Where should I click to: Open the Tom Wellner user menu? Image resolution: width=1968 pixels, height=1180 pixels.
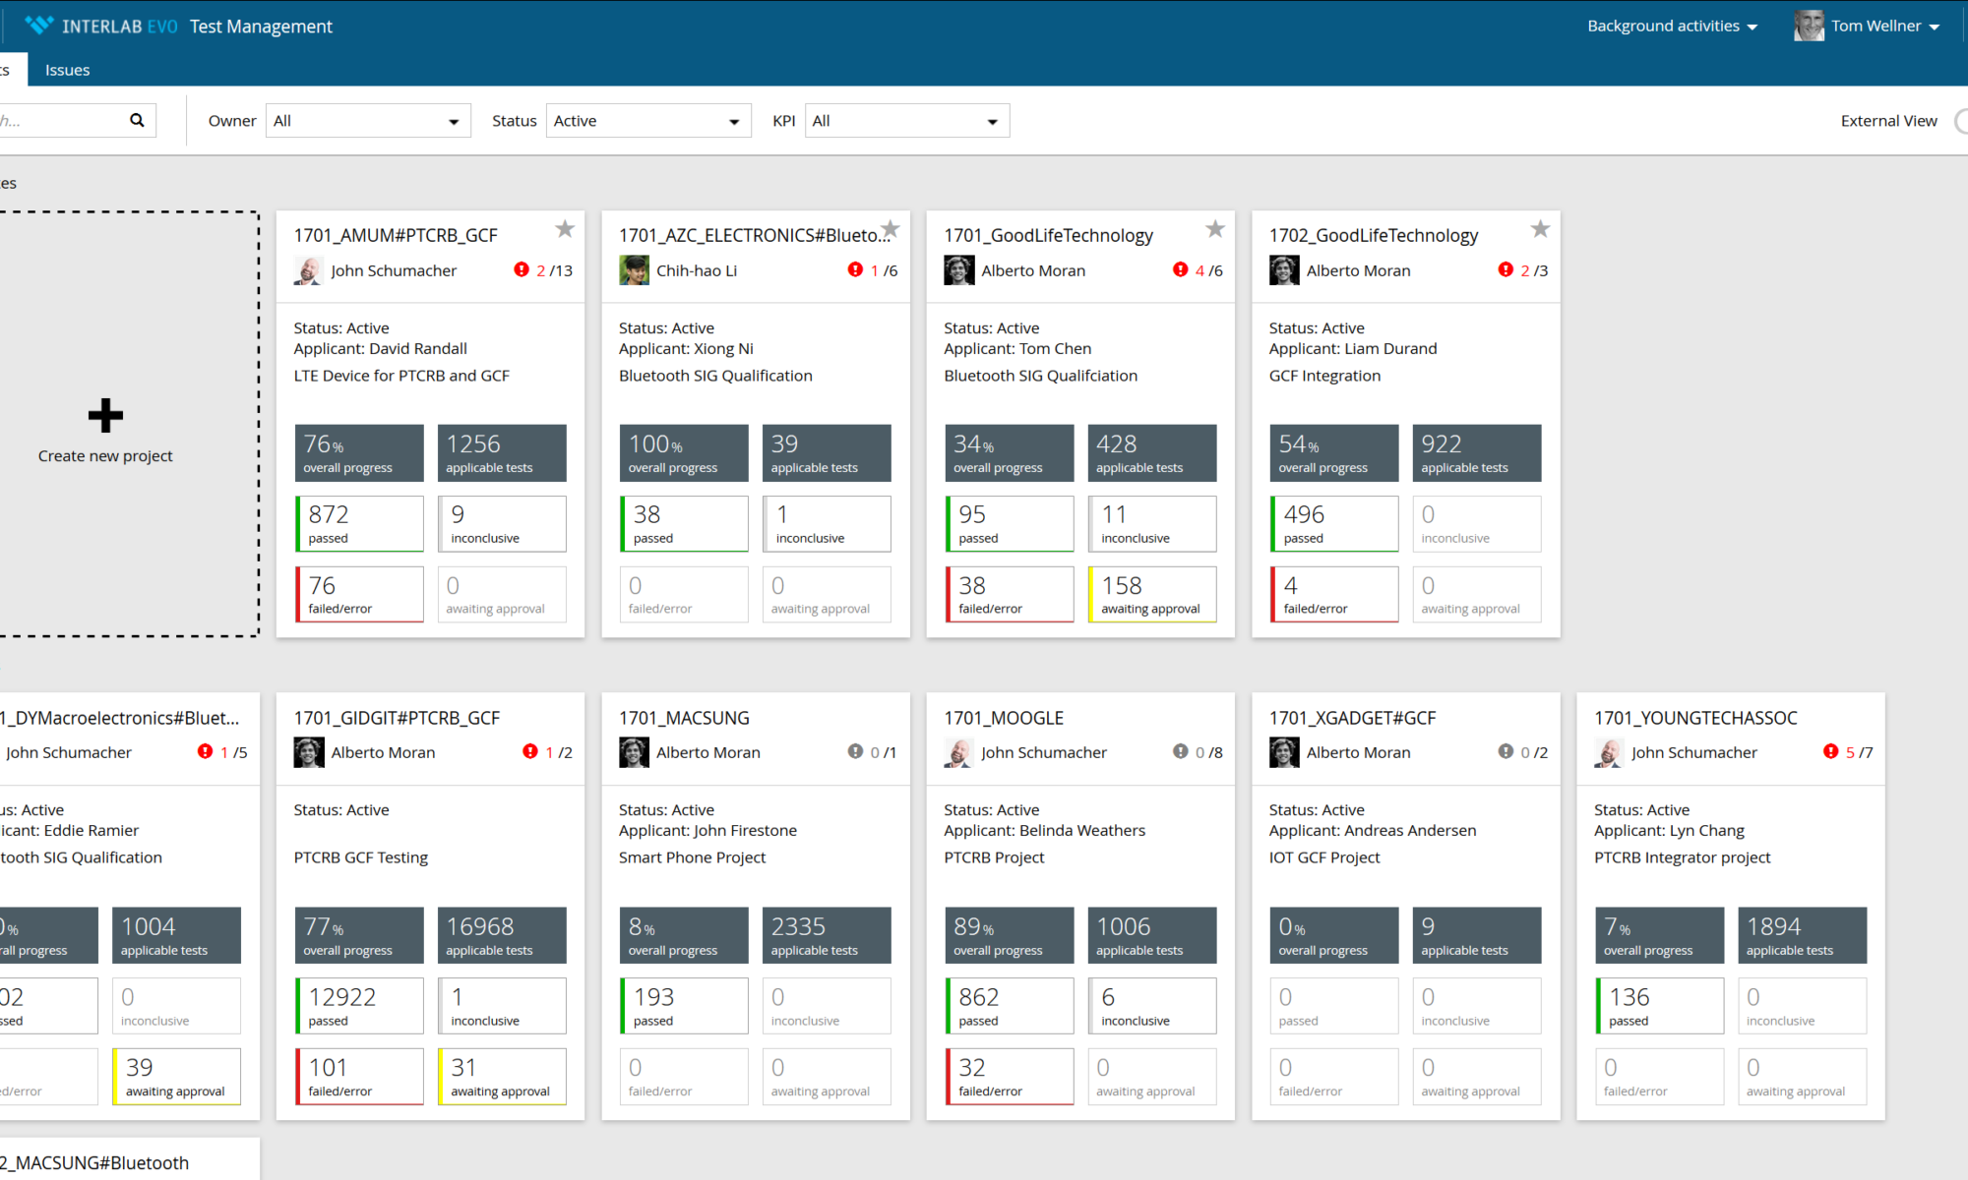point(1875,27)
